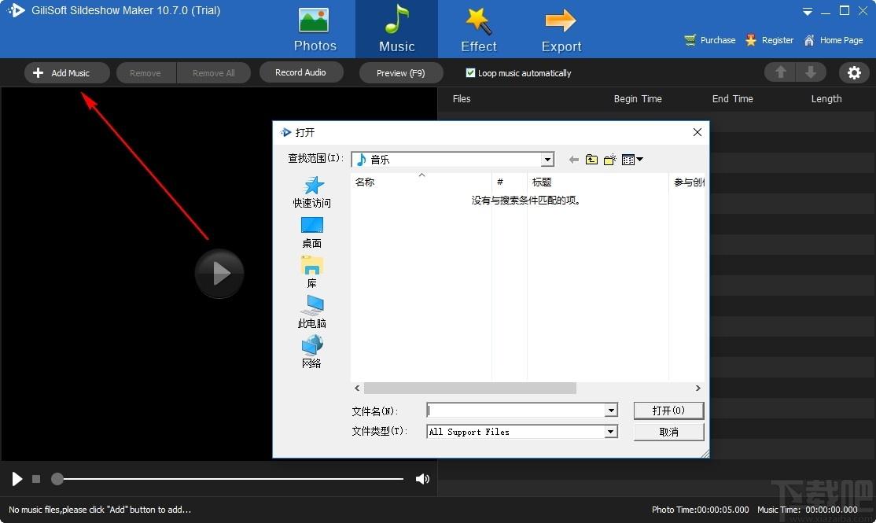Select 此电脑 in the dialog sidebar
This screenshot has width=876, height=523.
[x=311, y=312]
